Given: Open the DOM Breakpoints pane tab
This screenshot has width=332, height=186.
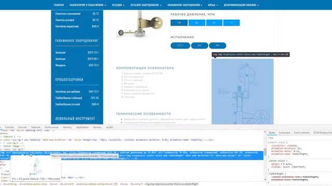Looking at the screenshot, I should click(x=323, y=133).
